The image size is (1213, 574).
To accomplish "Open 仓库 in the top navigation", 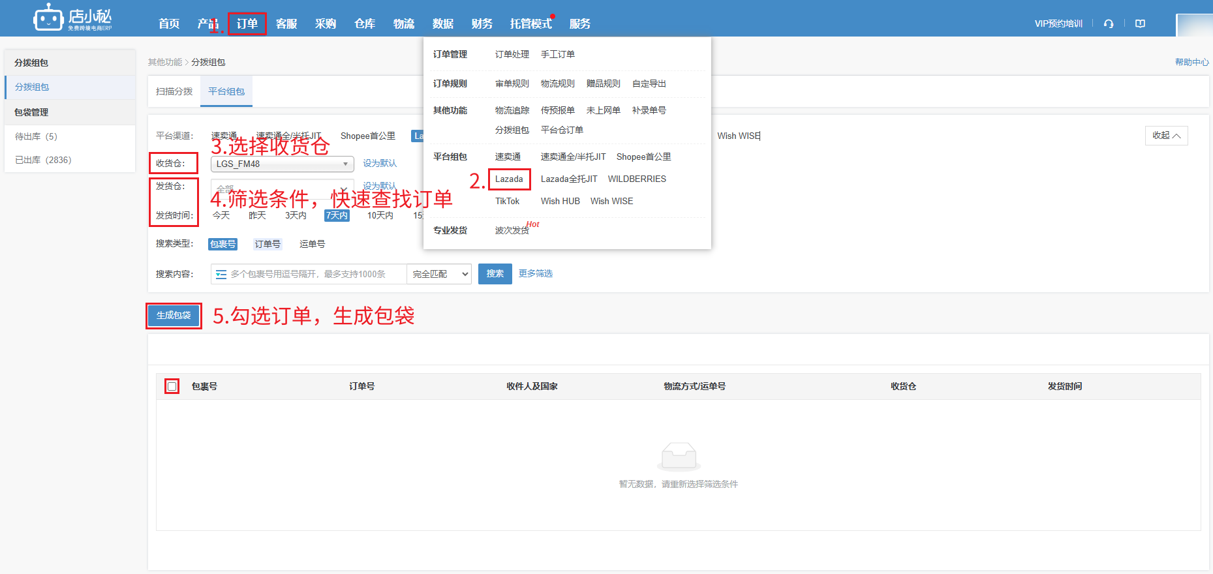I will point(365,23).
